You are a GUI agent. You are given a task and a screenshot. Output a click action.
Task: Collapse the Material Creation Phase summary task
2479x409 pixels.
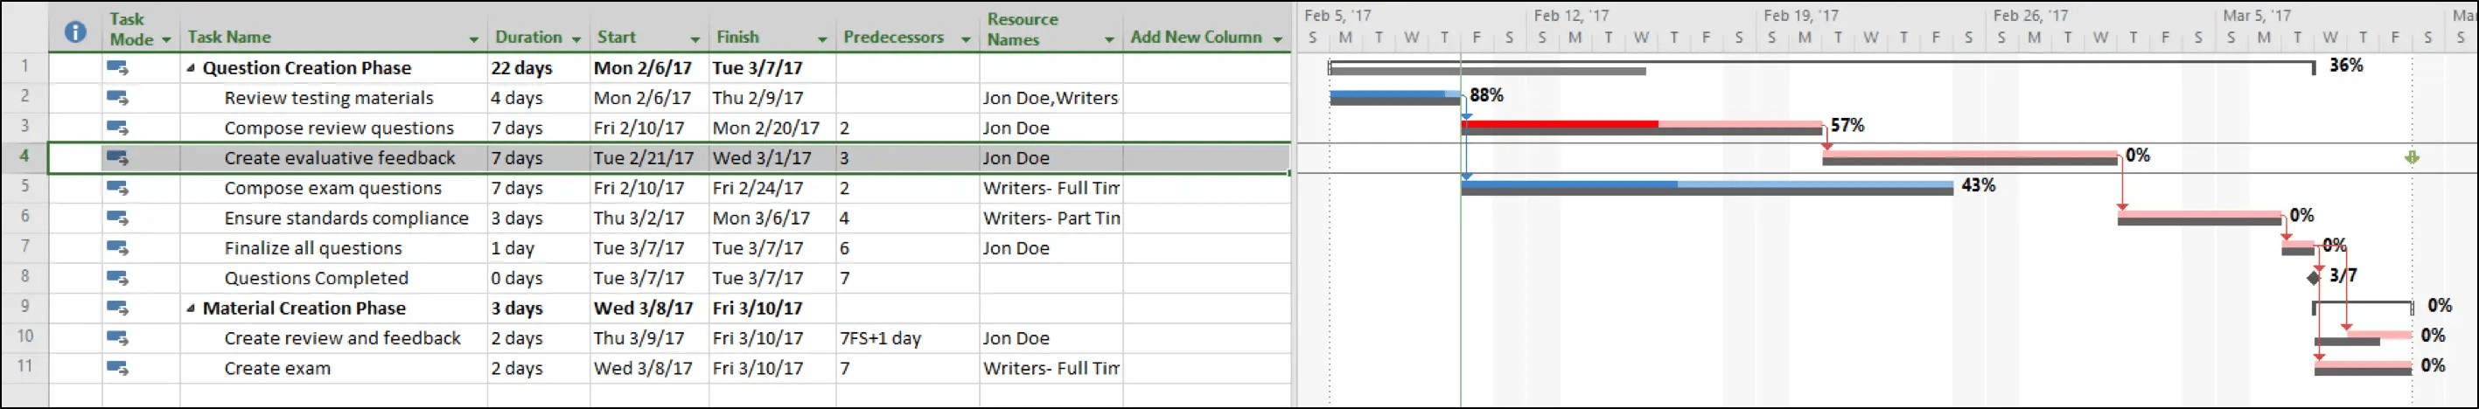pyautogui.click(x=191, y=308)
